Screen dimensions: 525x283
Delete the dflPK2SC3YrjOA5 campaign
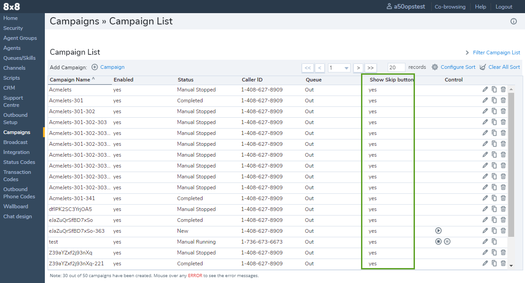click(x=503, y=209)
